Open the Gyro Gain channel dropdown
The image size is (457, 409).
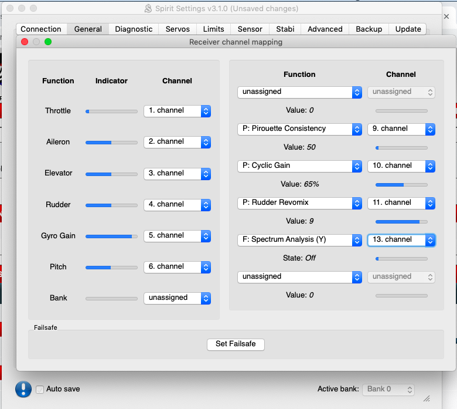click(177, 235)
